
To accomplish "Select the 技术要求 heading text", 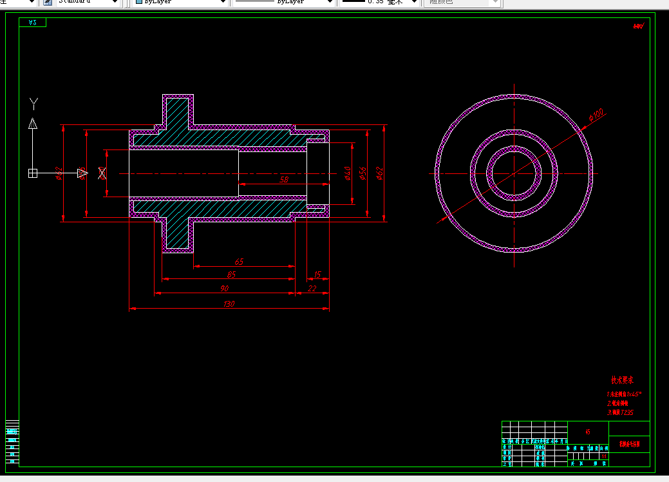I will pos(622,380).
